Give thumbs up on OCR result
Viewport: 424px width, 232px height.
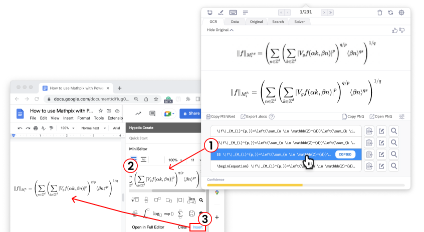pyautogui.click(x=394, y=30)
